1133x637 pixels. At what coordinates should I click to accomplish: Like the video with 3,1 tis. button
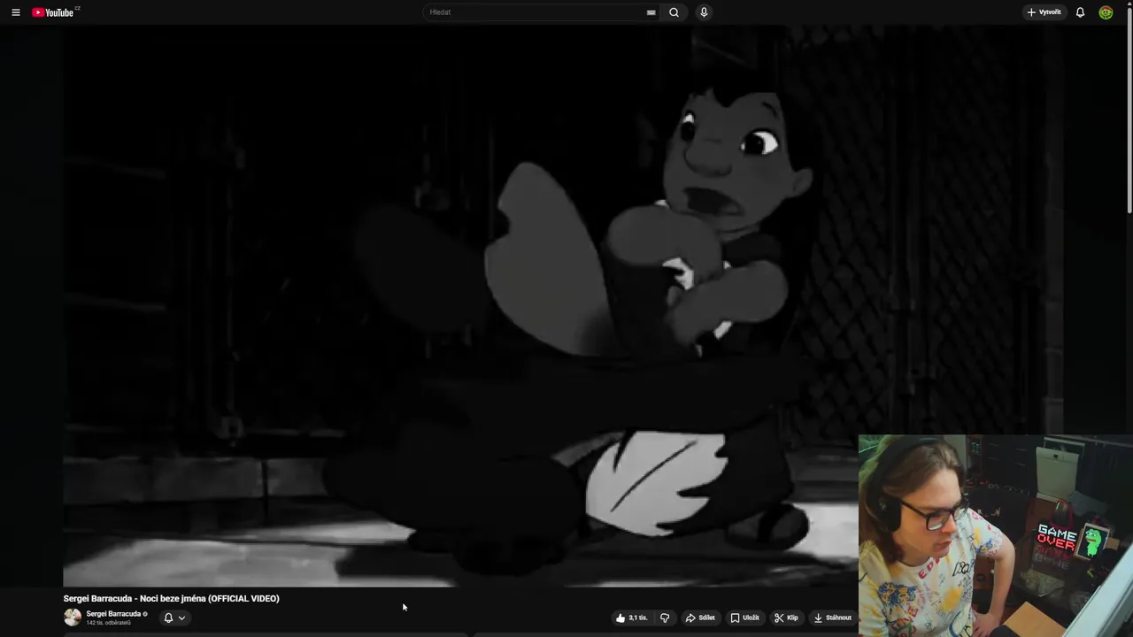click(631, 618)
